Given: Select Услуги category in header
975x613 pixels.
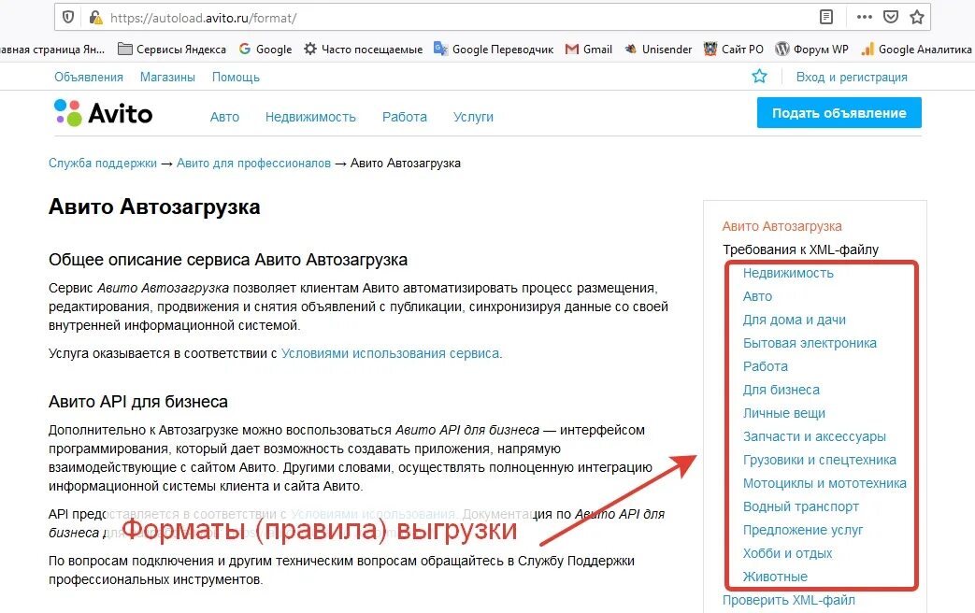Looking at the screenshot, I should pos(473,117).
